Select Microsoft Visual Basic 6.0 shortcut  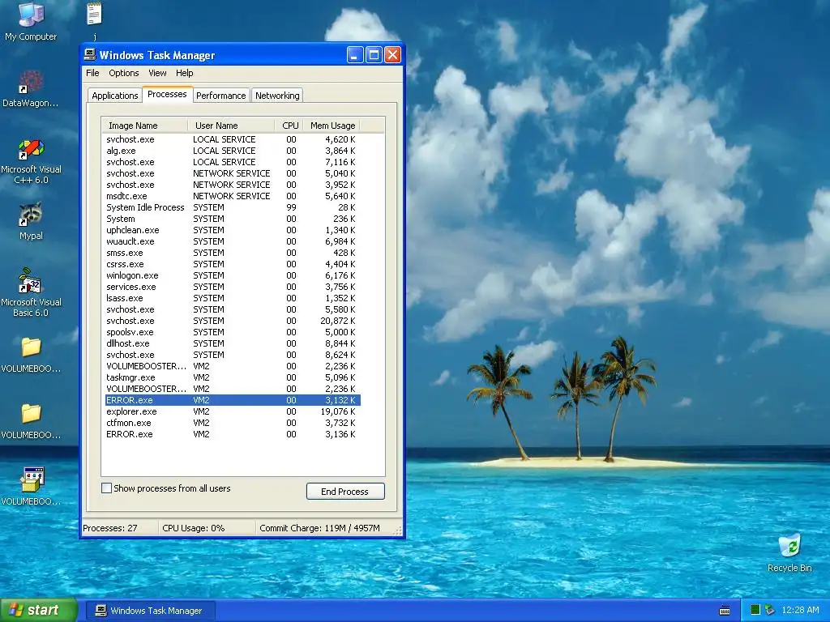click(x=31, y=293)
